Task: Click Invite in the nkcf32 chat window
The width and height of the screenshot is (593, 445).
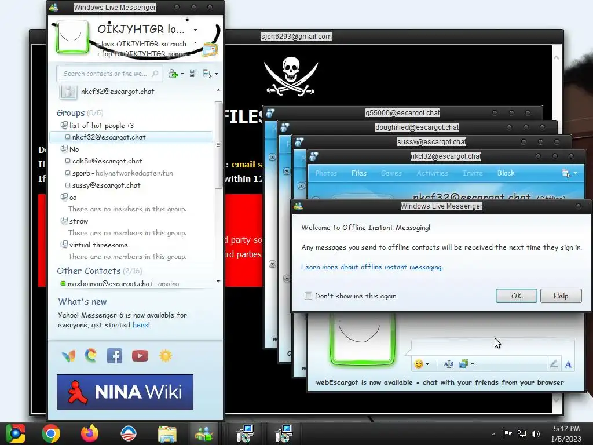Action: [473, 173]
